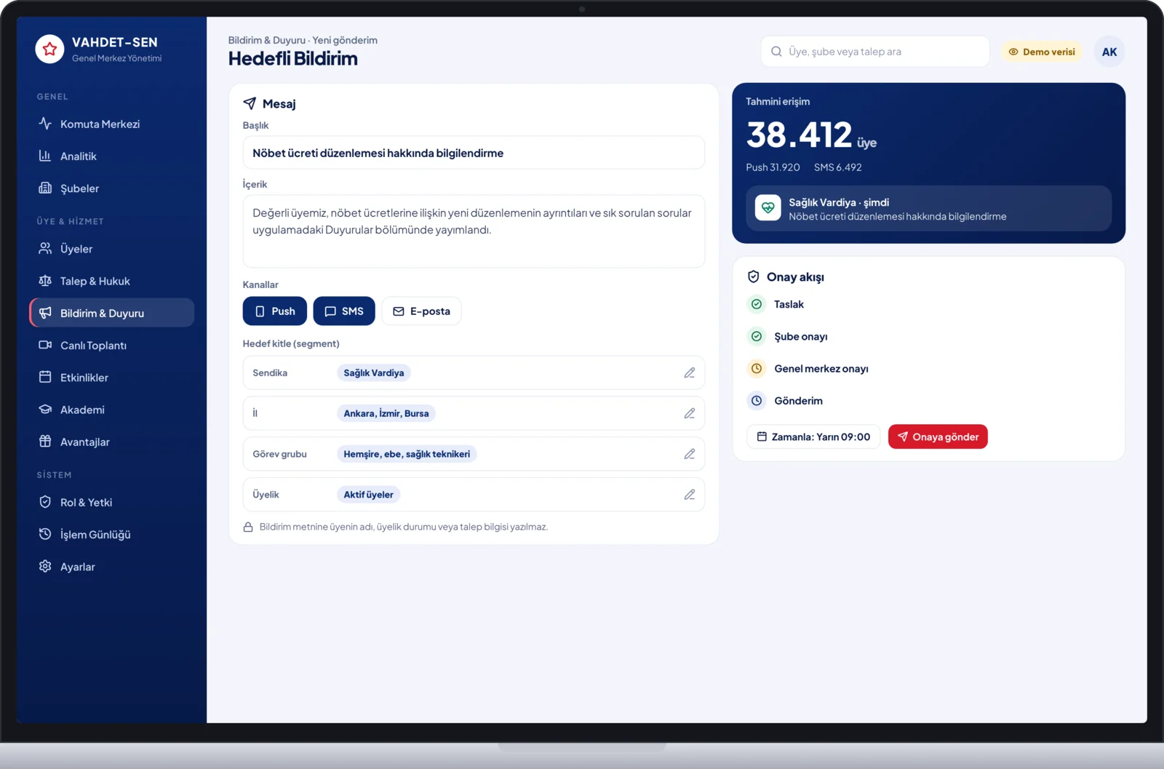
Task: Open Etkinlikler page
Action: 111,377
